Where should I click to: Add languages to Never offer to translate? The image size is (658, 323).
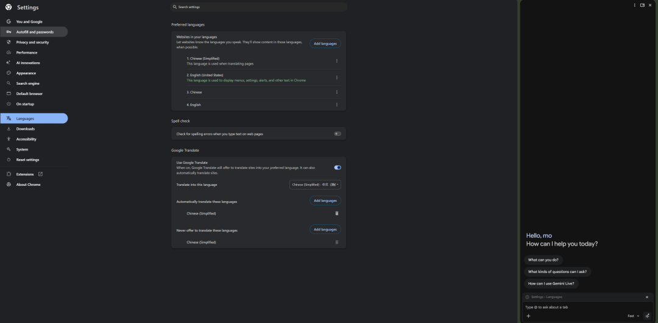[x=325, y=229]
